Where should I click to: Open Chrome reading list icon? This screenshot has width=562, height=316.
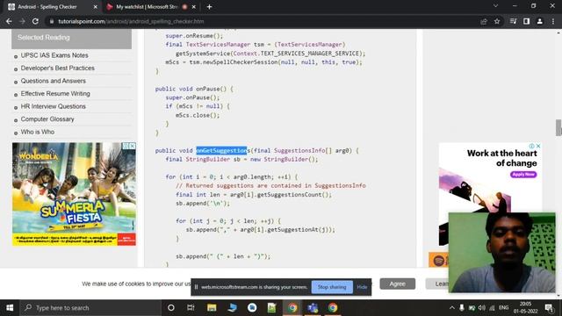coord(513,21)
